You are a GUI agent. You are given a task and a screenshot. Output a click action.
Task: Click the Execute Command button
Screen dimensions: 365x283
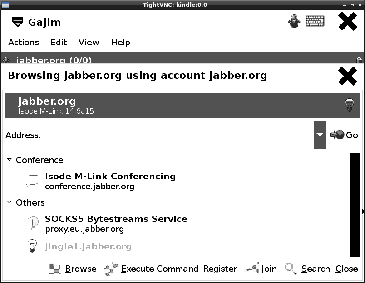[x=151, y=269]
